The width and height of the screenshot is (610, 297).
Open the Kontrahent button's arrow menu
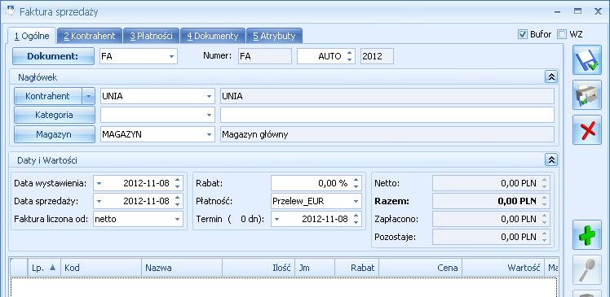(x=88, y=96)
